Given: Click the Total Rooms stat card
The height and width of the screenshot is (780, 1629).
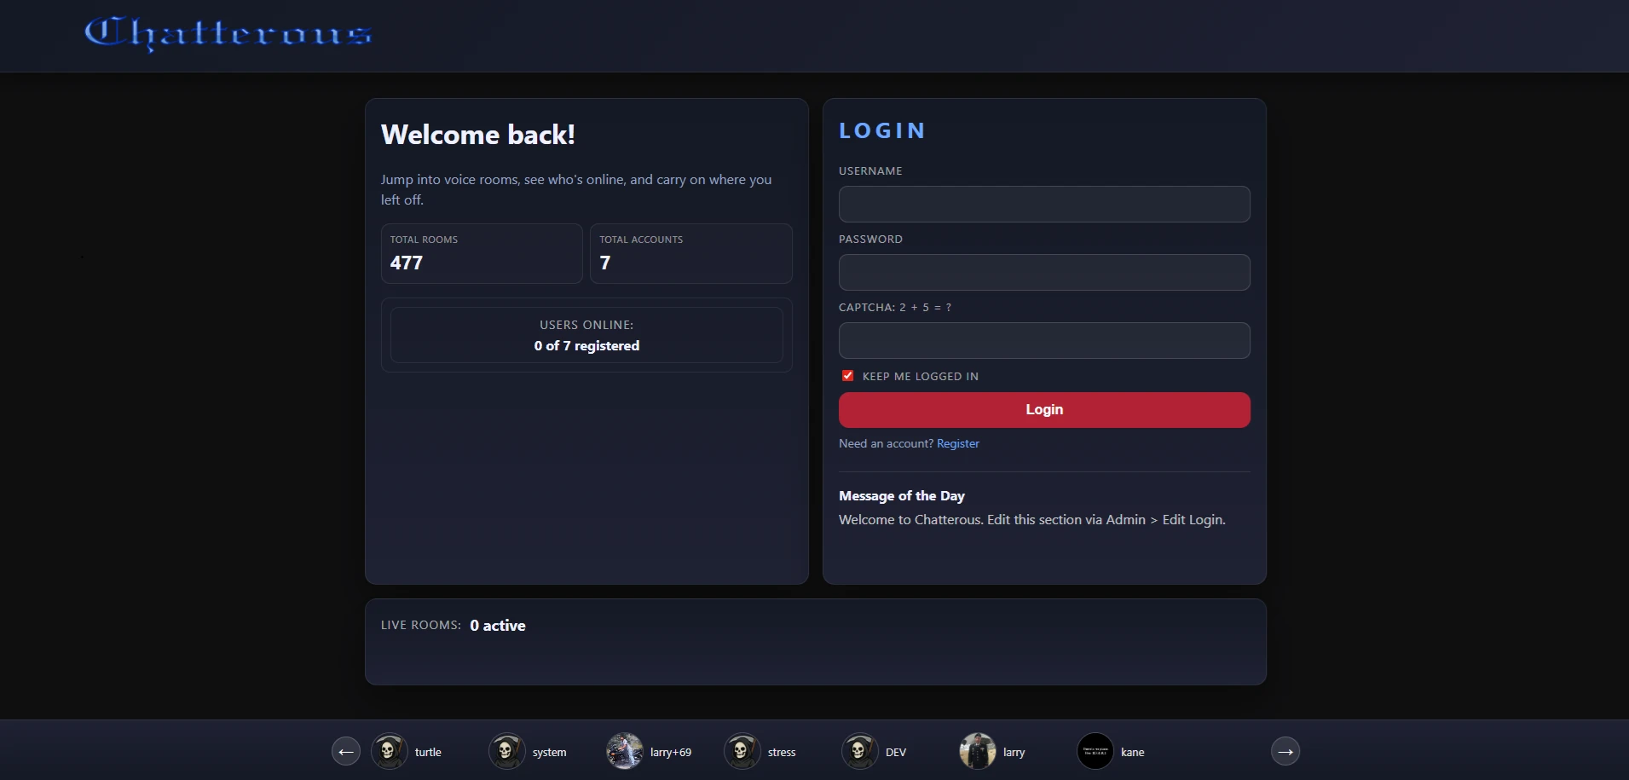Looking at the screenshot, I should 481,253.
